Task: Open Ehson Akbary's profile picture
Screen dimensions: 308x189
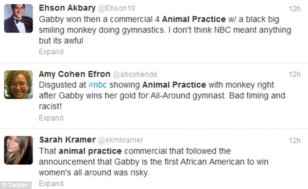Action: coord(18,18)
